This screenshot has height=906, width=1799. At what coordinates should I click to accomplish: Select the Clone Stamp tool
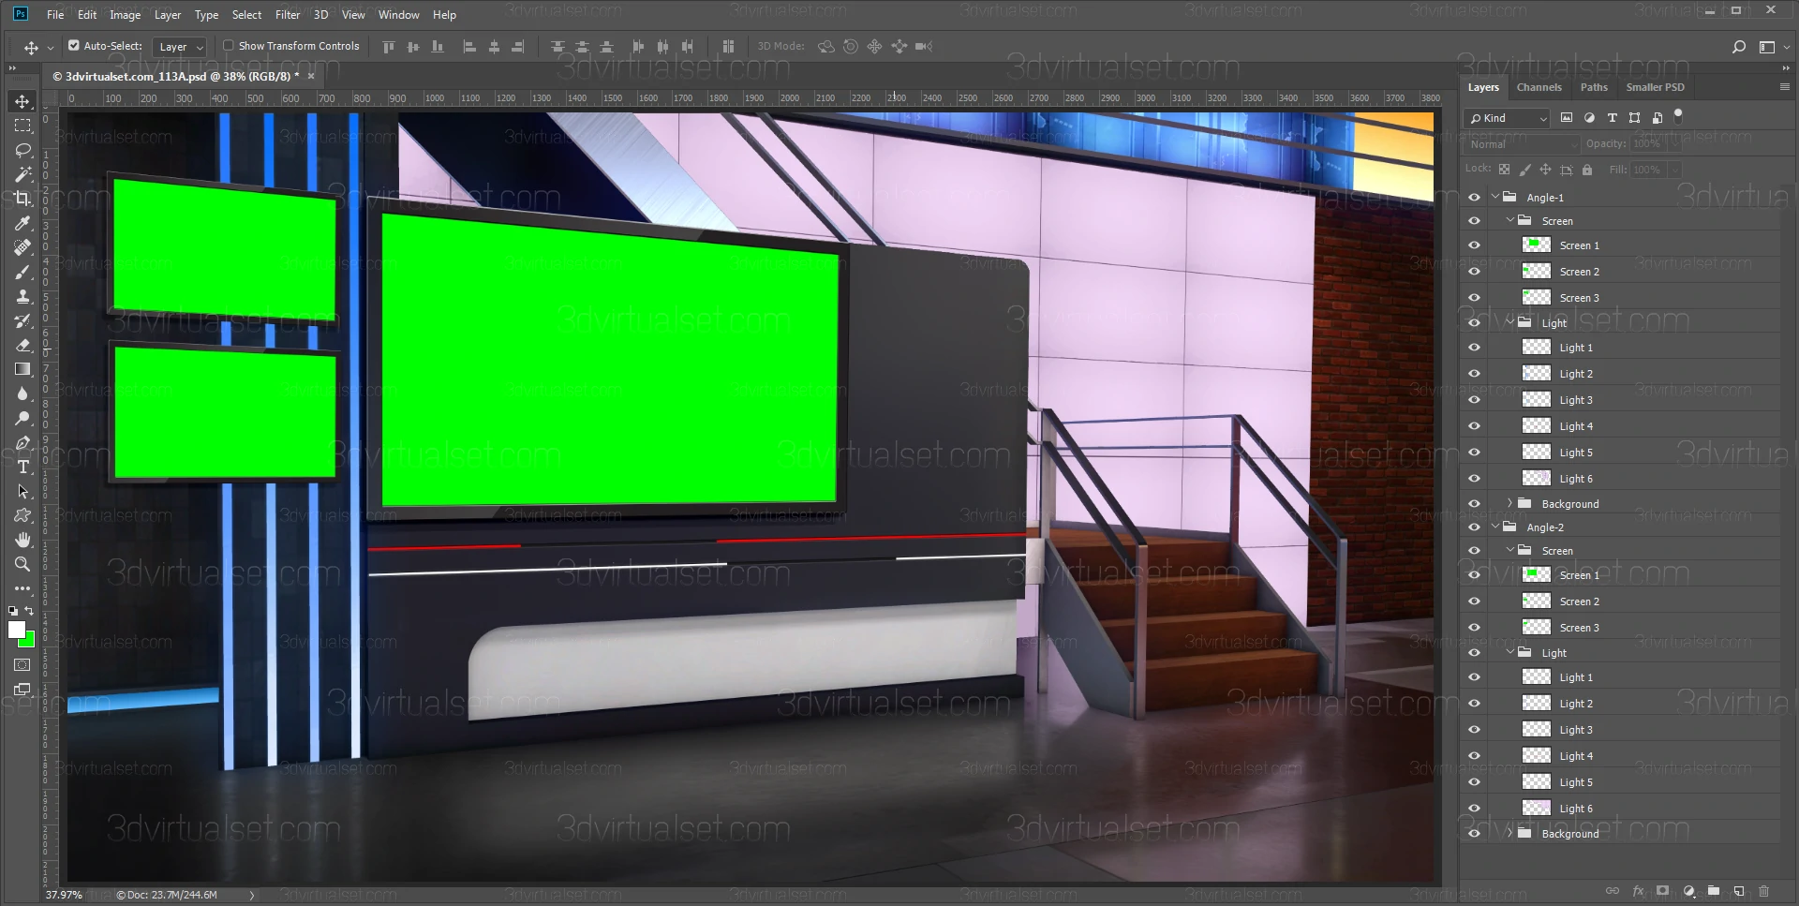coord(22,296)
